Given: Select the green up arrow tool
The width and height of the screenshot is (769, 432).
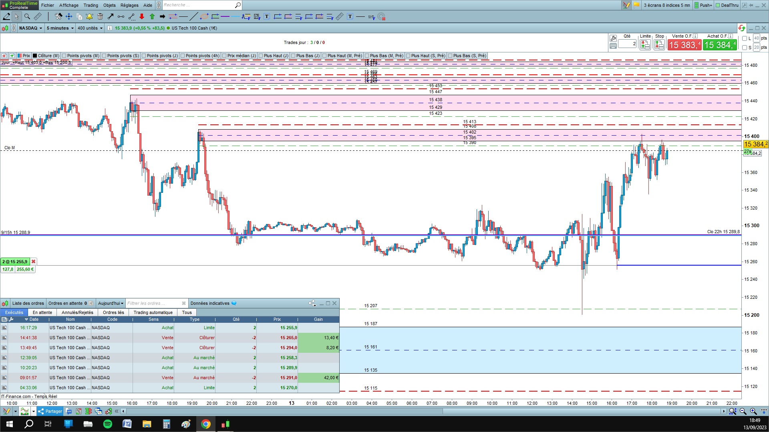Looking at the screenshot, I should 152,16.
